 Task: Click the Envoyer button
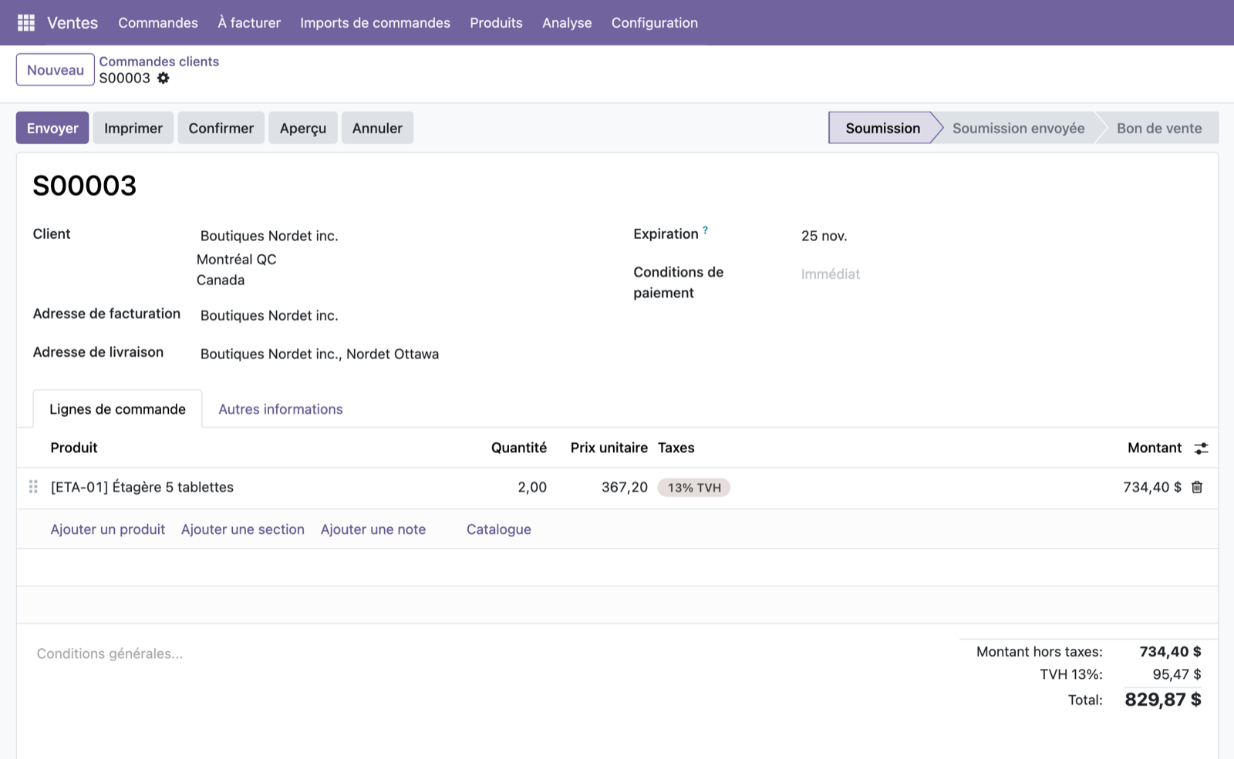tap(52, 128)
